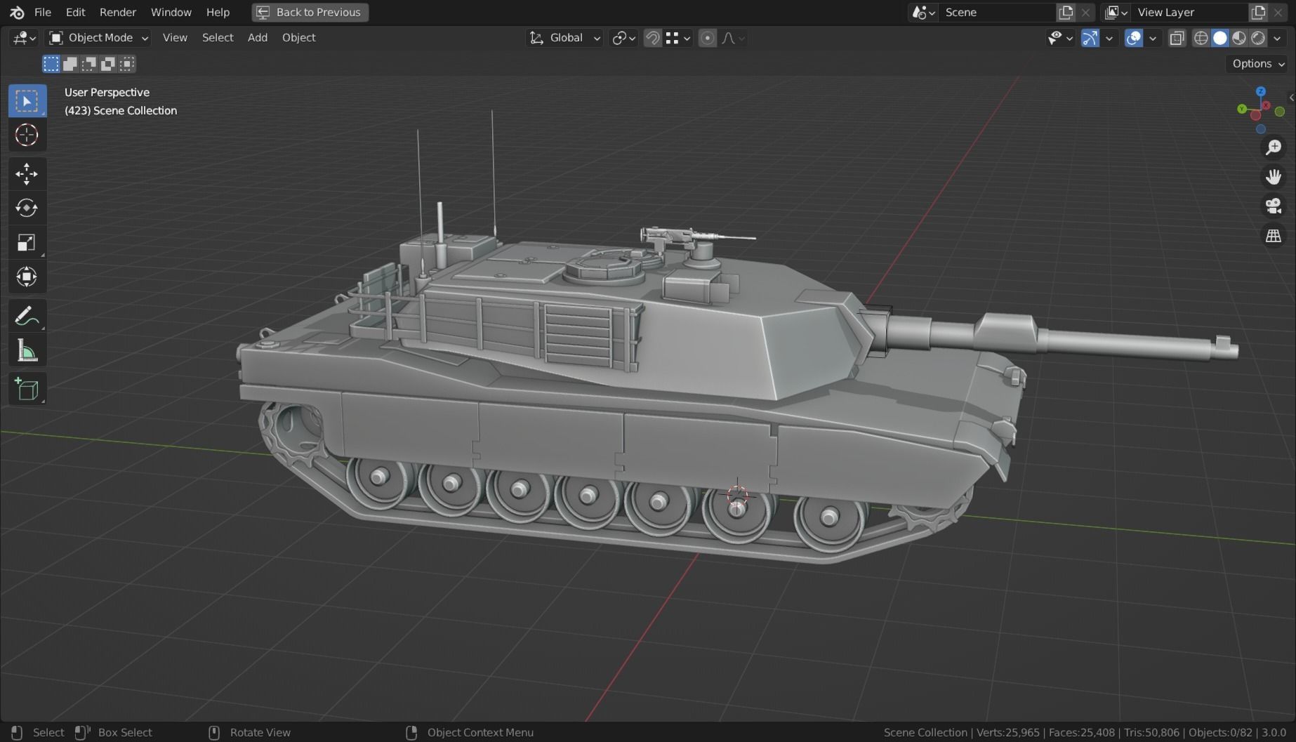This screenshot has height=742, width=1296.
Task: Open the Render menu
Action: [118, 12]
